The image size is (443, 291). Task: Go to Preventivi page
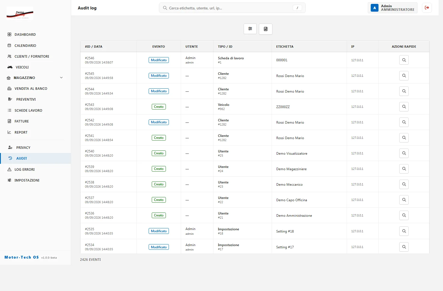(35, 99)
